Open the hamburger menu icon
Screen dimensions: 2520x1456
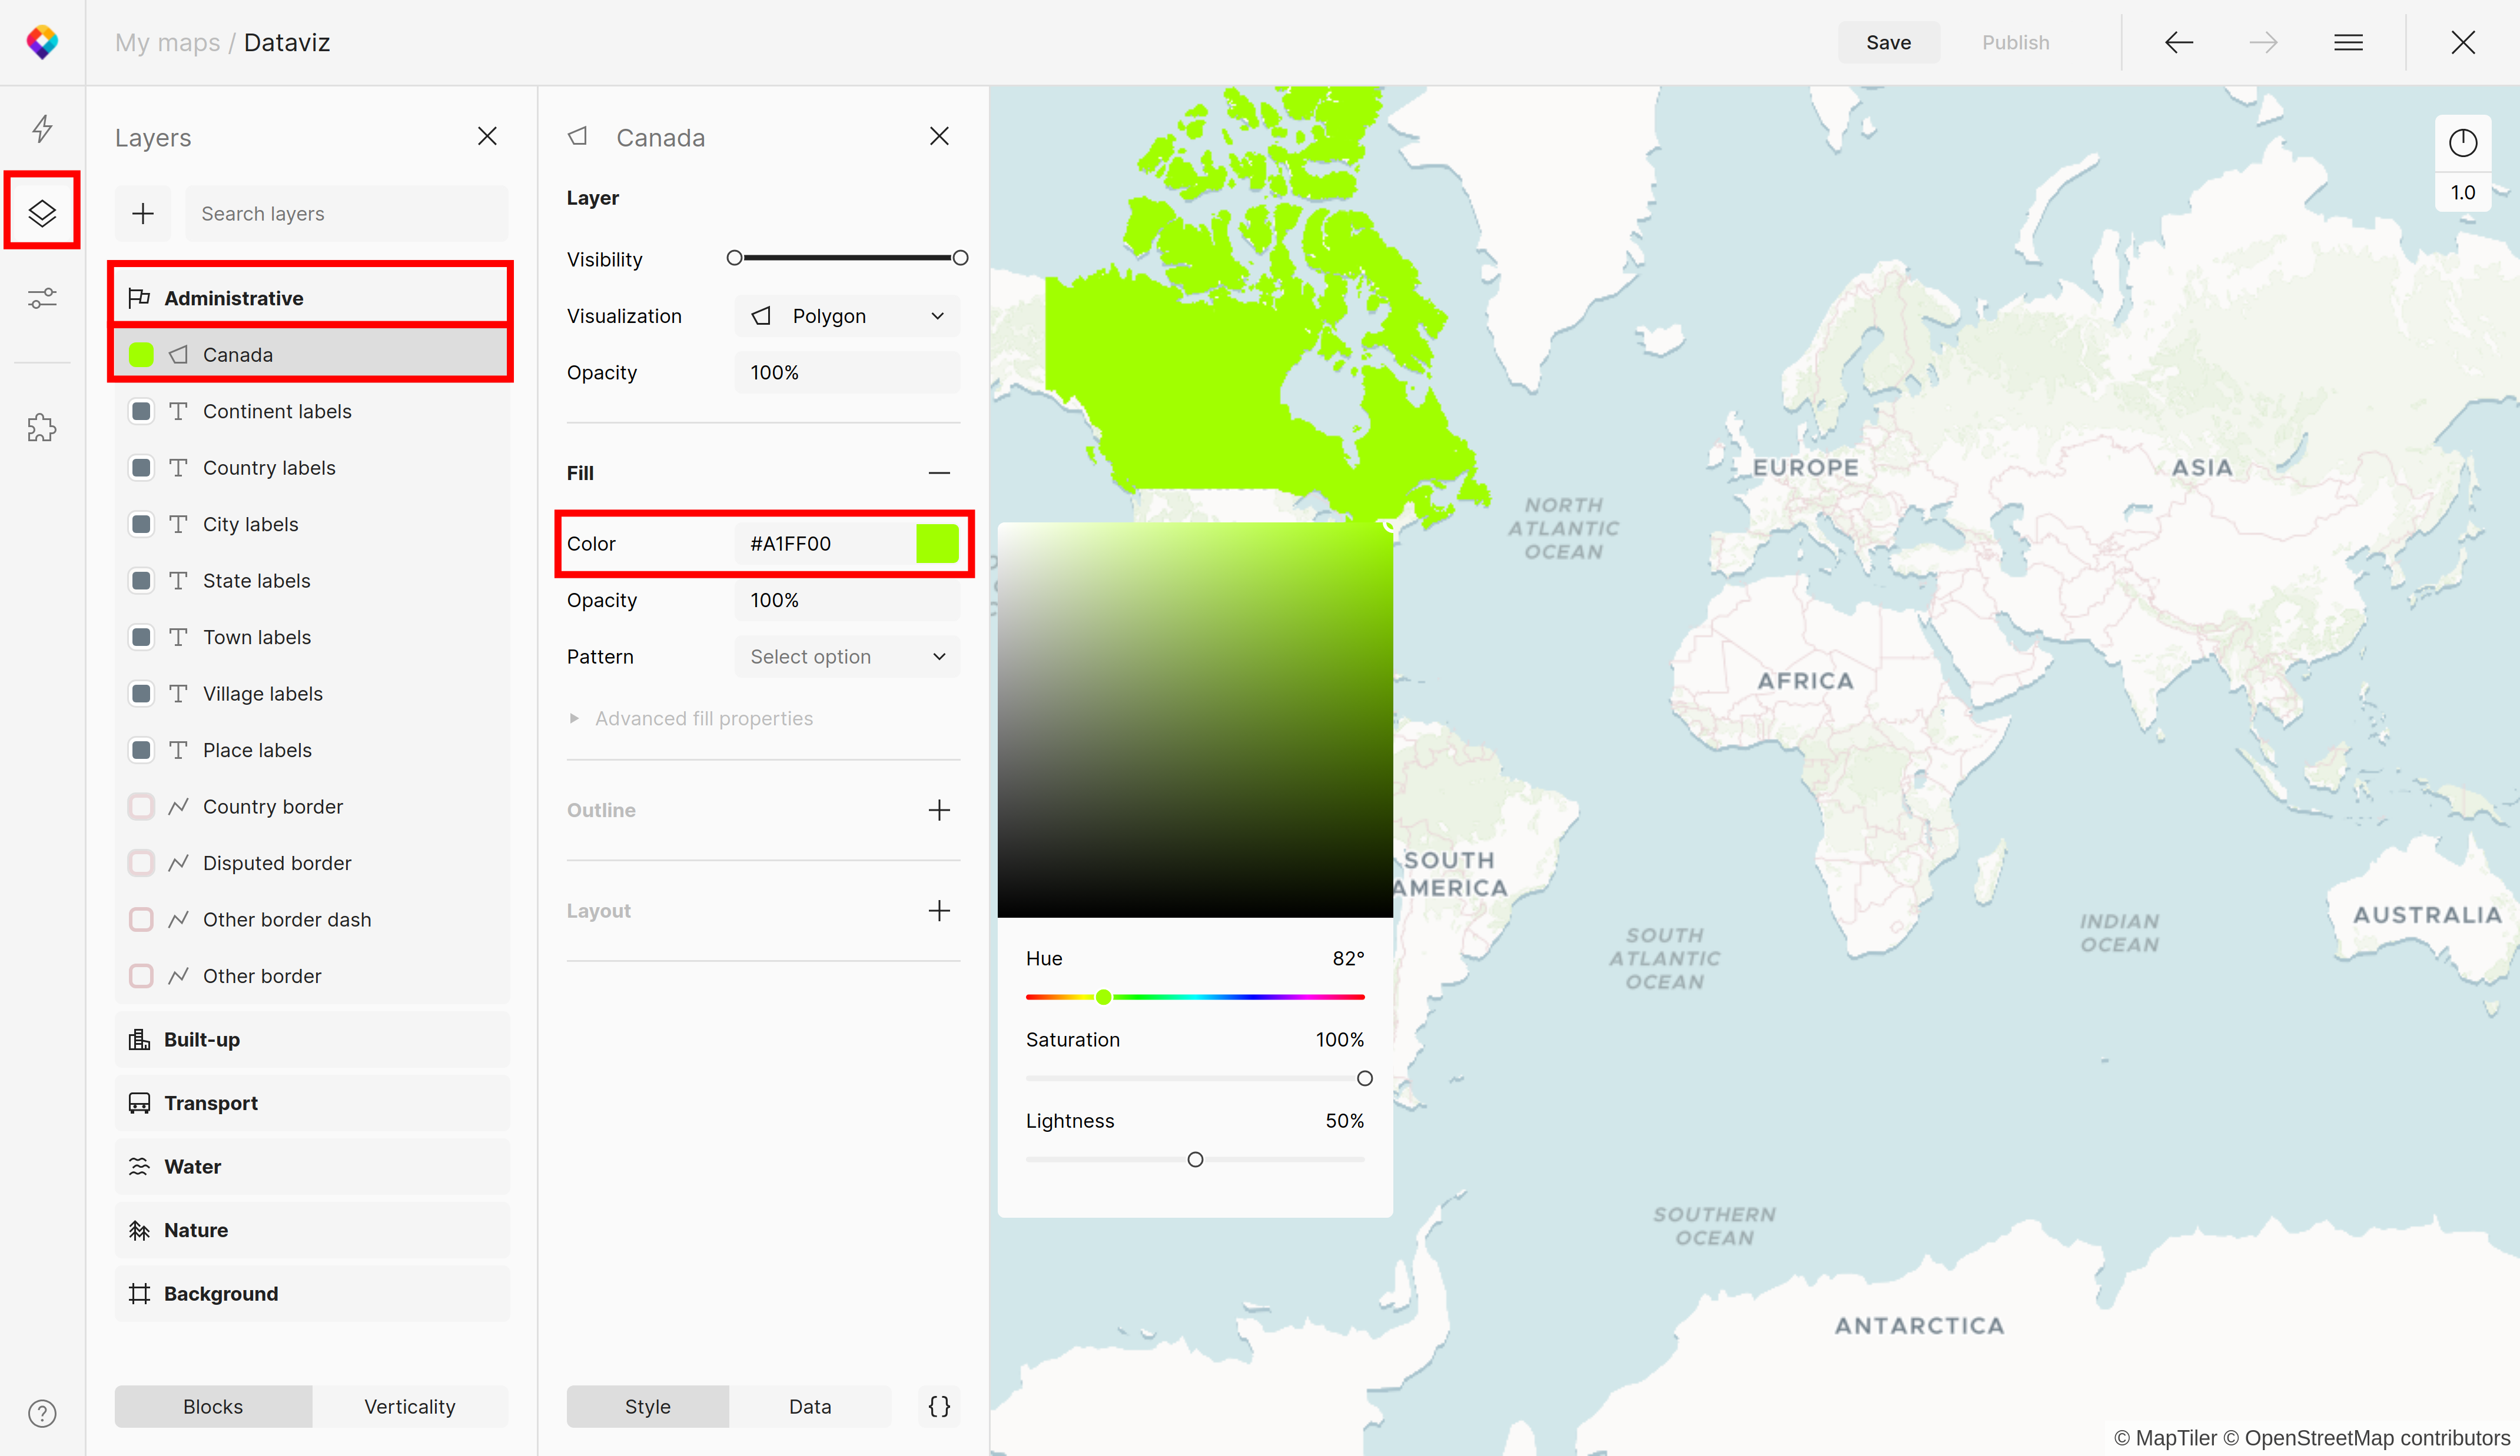[2348, 43]
